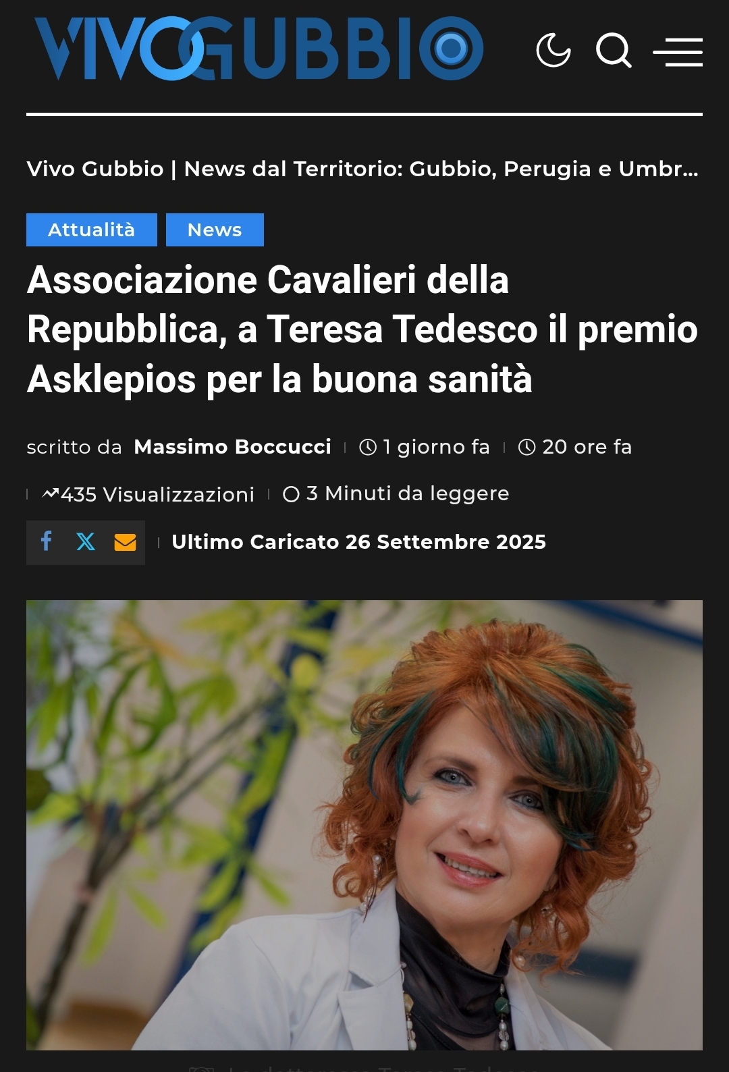Click the featured photo of the doctor
This screenshot has height=1072, width=729.
[x=364, y=825]
